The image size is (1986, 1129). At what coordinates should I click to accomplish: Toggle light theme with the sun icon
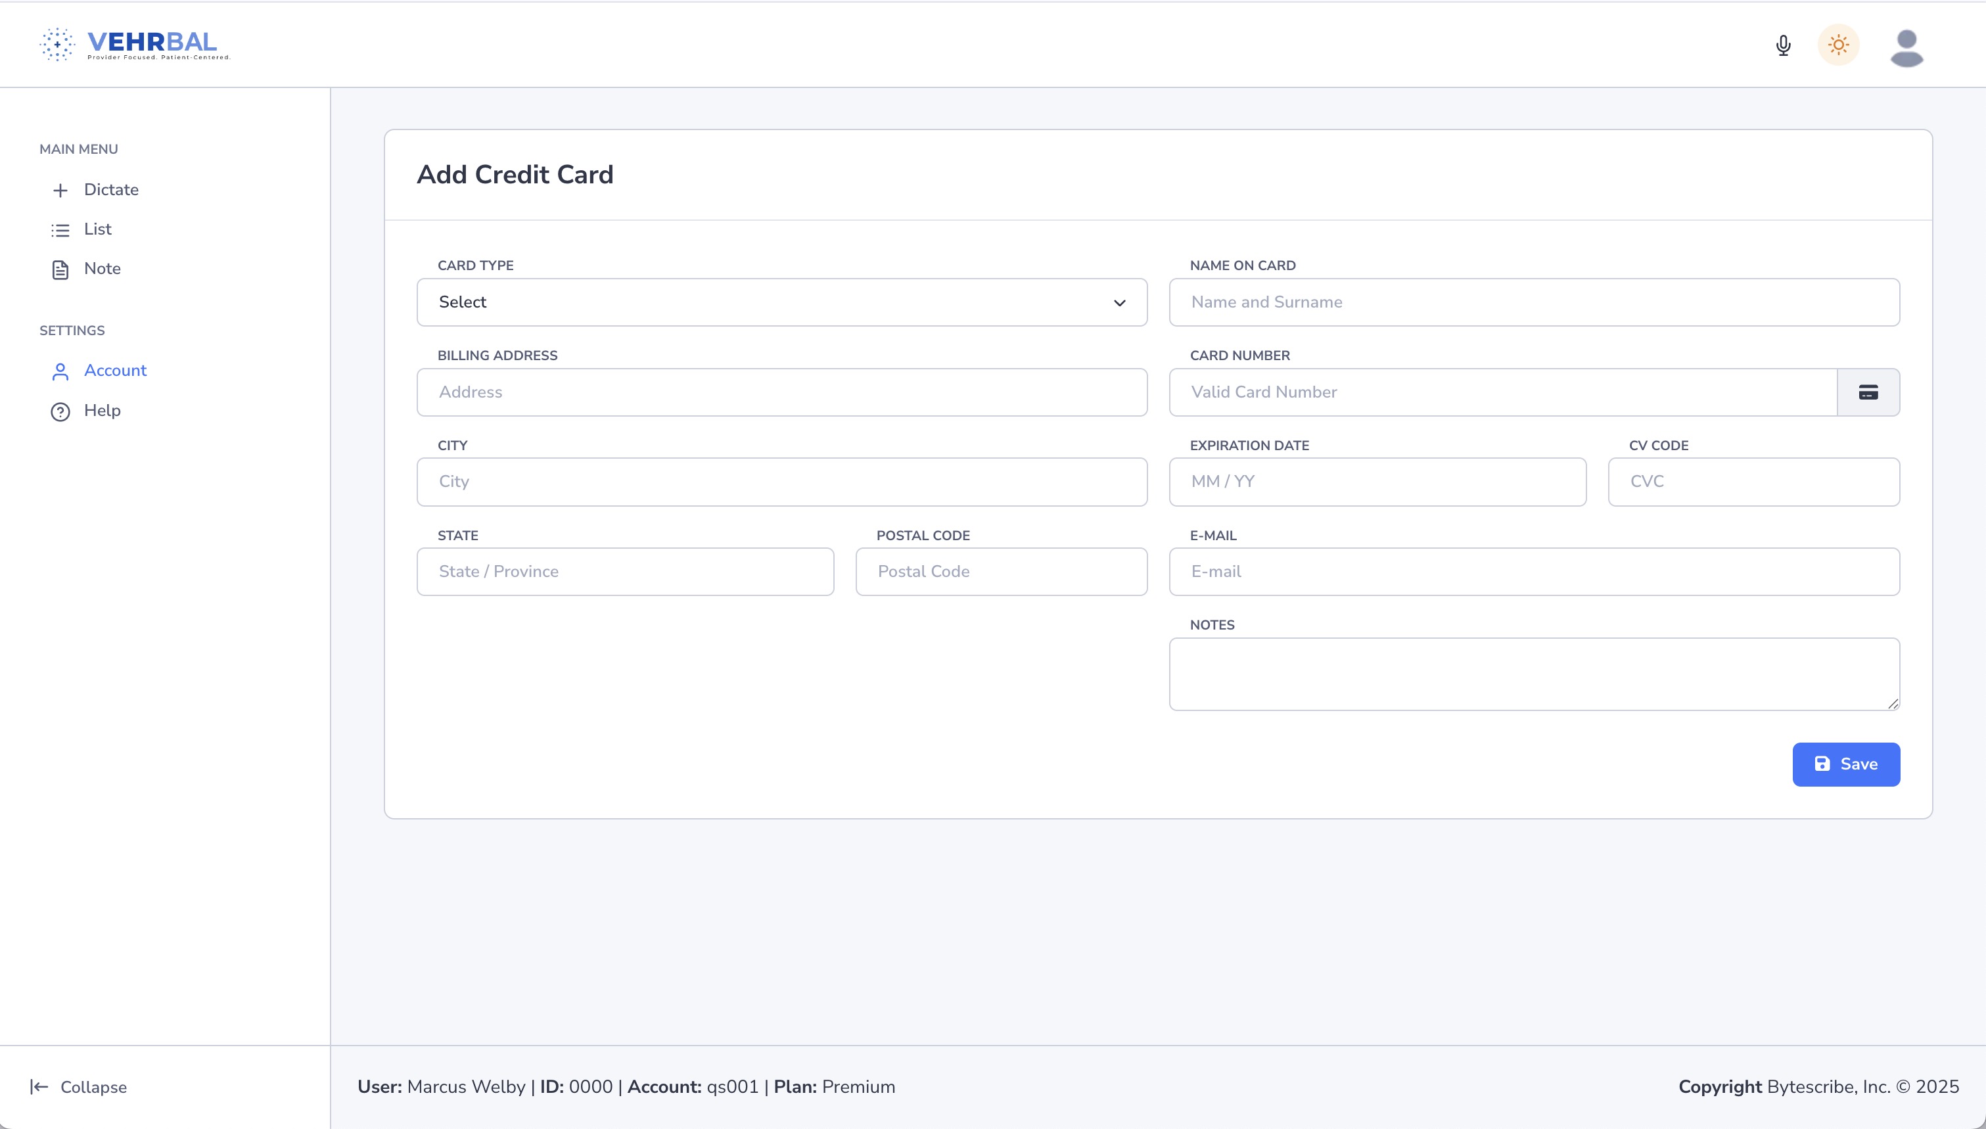tap(1838, 45)
